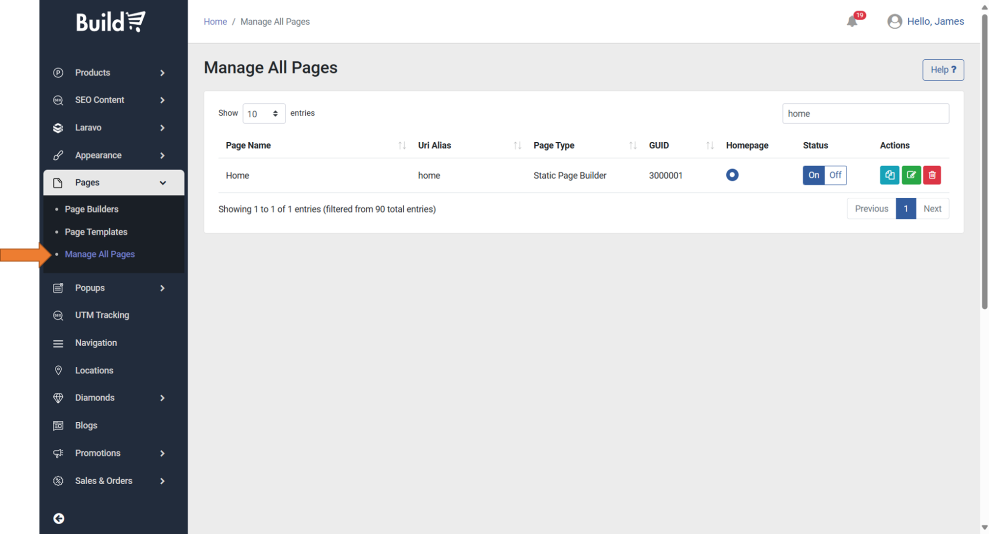Click the duplicate page icon for Home
Viewport: 989px width, 534px height.
pos(889,175)
